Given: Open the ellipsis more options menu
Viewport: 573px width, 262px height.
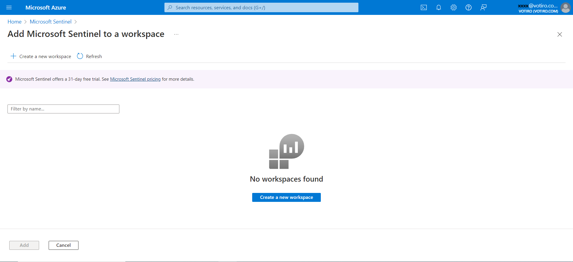Looking at the screenshot, I should [176, 34].
